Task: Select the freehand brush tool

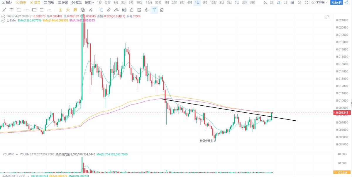Action: pos(116,10)
